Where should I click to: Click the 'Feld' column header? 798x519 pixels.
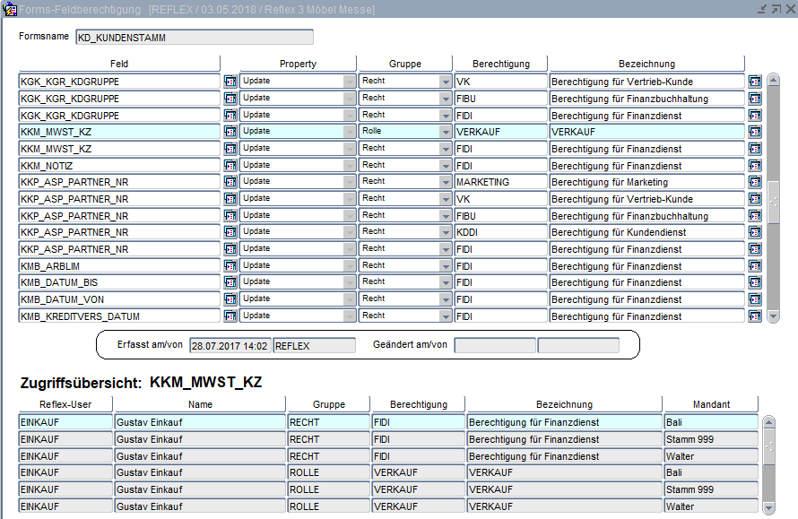(x=119, y=64)
